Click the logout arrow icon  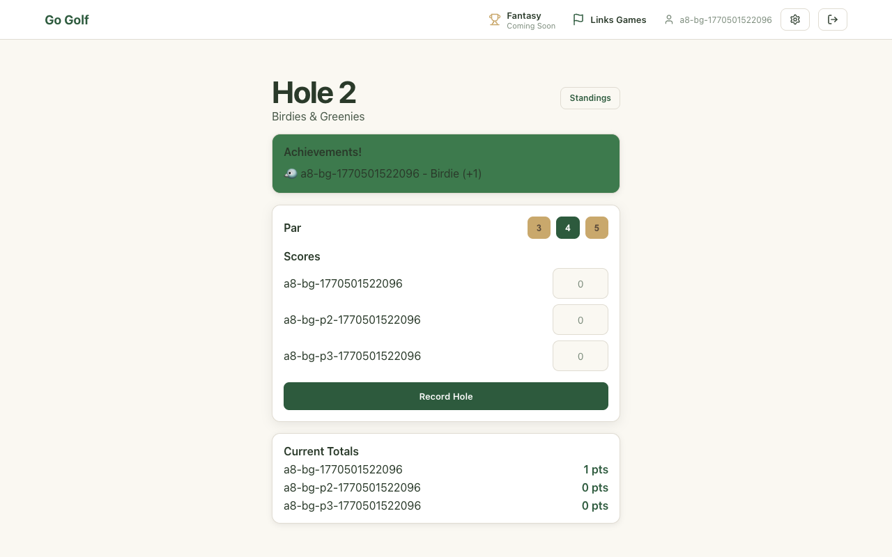[x=833, y=19]
